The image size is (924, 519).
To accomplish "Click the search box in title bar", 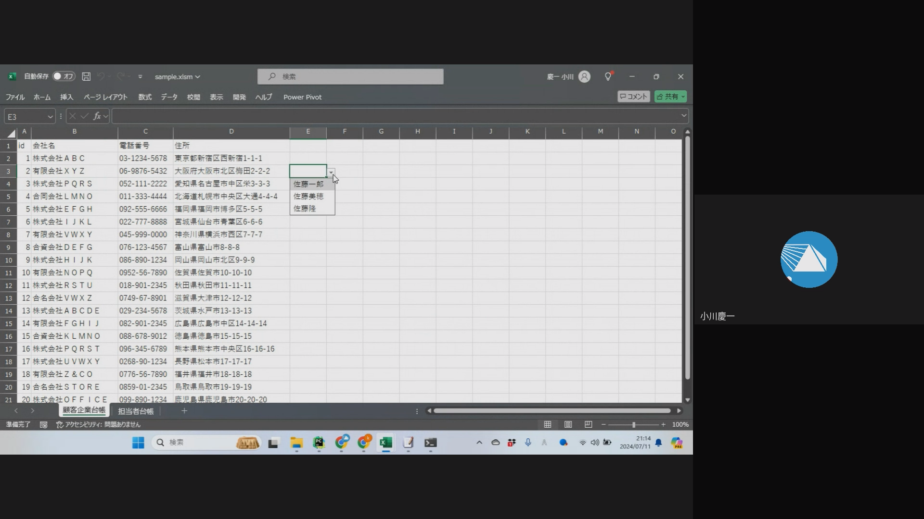I will tap(350, 76).
